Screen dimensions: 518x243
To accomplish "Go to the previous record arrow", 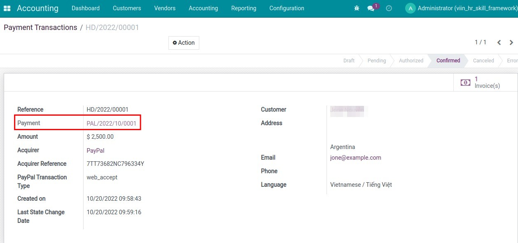I will pyautogui.click(x=499, y=42).
